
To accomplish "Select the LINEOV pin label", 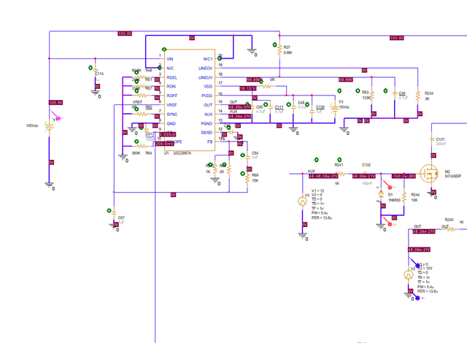I will (206, 68).
